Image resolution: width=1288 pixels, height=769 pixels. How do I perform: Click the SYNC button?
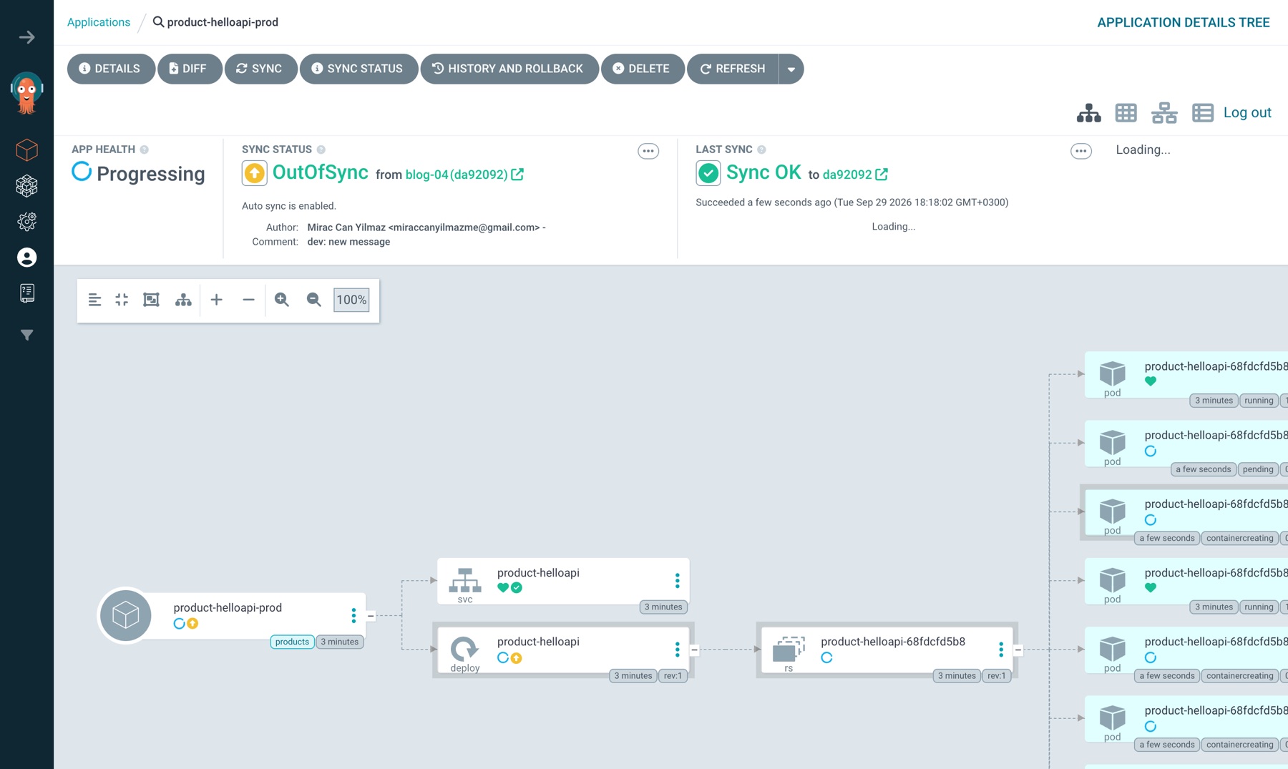pyautogui.click(x=260, y=69)
